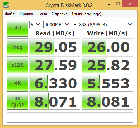Click the Seq read result 29.05
140x128 pixels.
55,47
